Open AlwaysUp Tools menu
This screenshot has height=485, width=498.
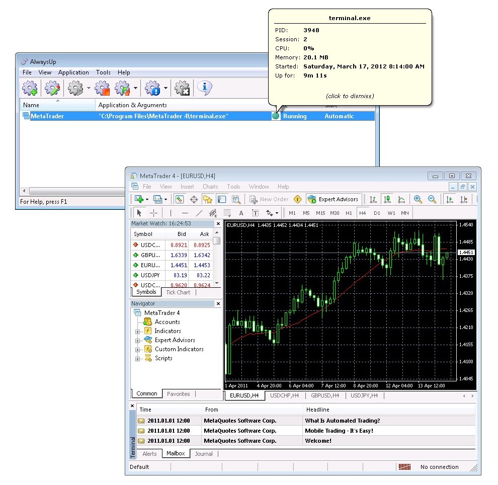[103, 72]
